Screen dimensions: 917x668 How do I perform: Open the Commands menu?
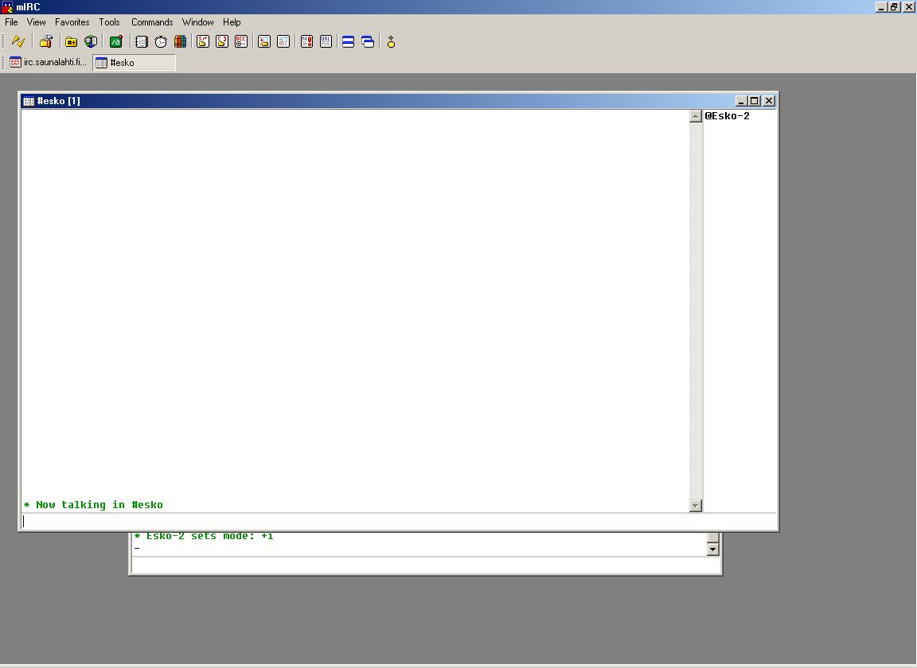click(152, 22)
